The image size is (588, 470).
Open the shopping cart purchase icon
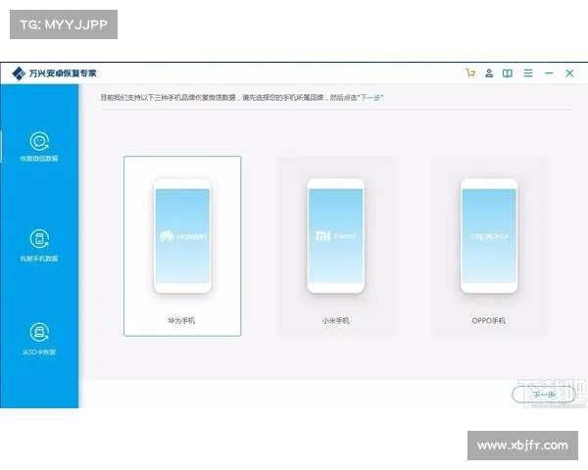[470, 73]
